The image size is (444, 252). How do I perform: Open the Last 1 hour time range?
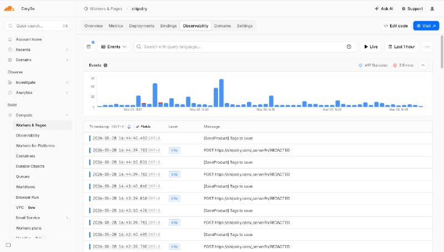tap(401, 47)
